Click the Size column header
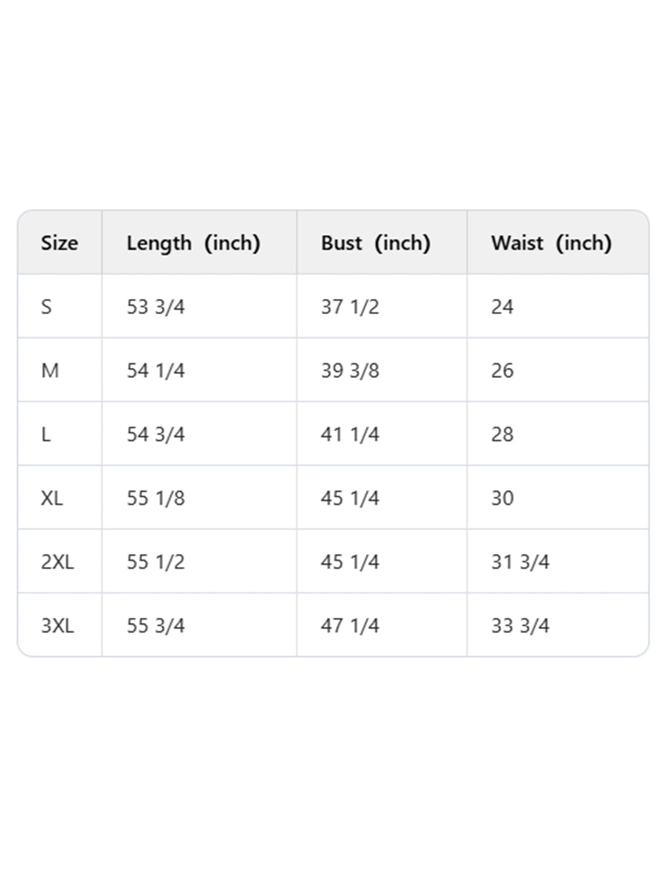The height and width of the screenshot is (872, 664). pyautogui.click(x=60, y=243)
